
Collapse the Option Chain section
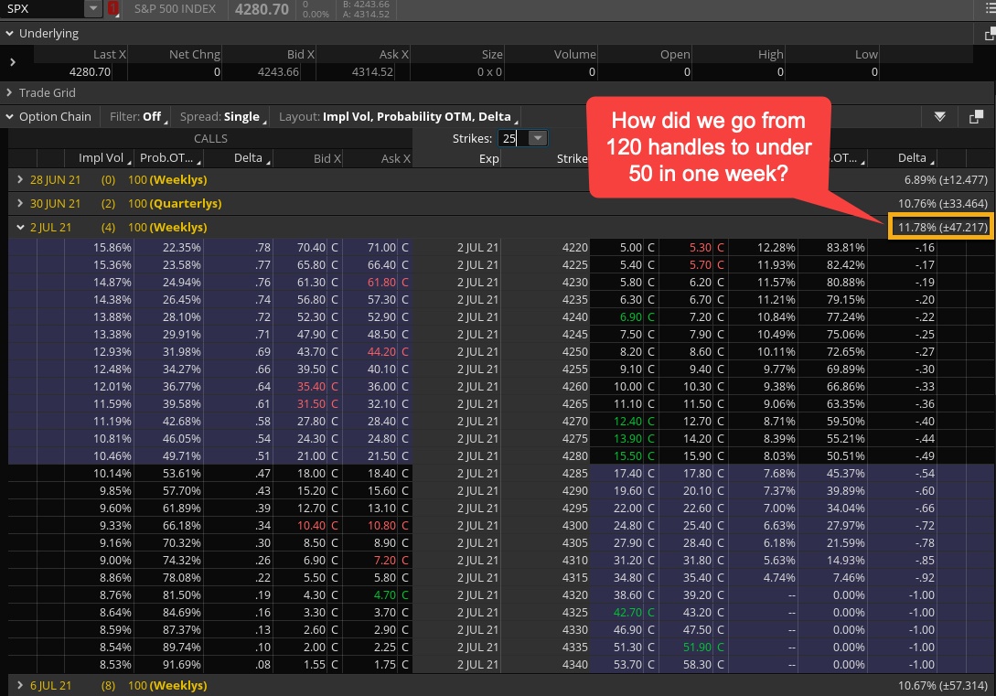click(x=9, y=117)
